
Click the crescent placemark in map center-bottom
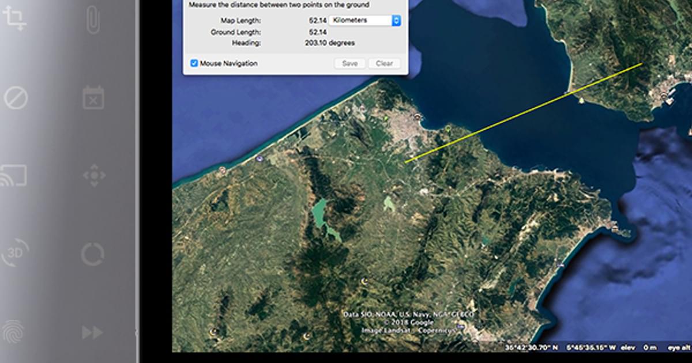364,281
